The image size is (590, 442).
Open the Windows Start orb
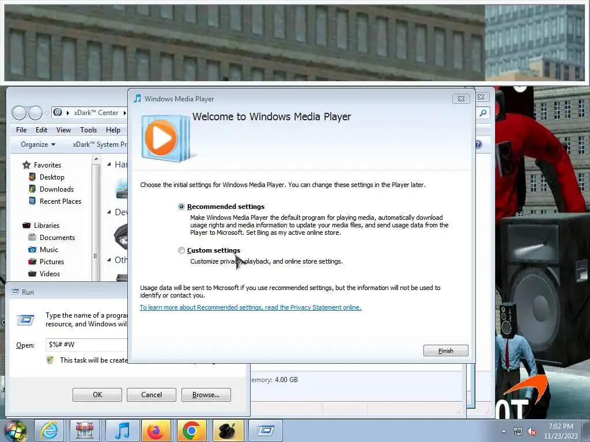(x=15, y=430)
